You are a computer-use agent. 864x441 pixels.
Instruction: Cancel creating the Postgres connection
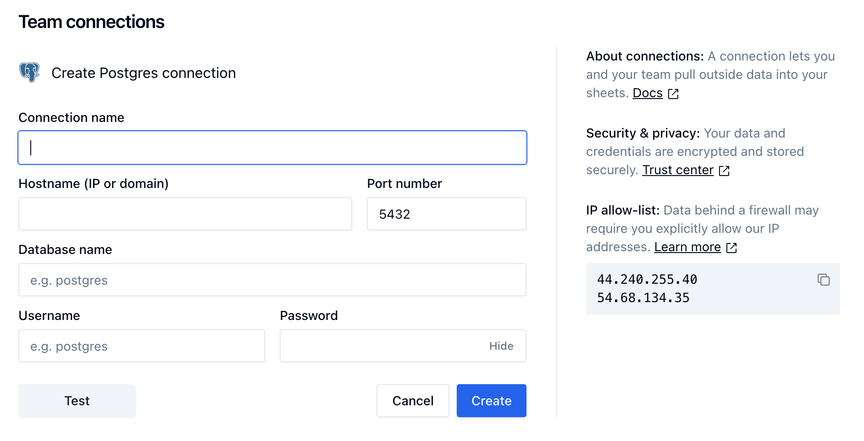(412, 401)
